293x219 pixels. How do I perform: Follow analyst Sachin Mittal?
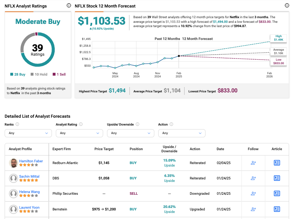click(253, 178)
